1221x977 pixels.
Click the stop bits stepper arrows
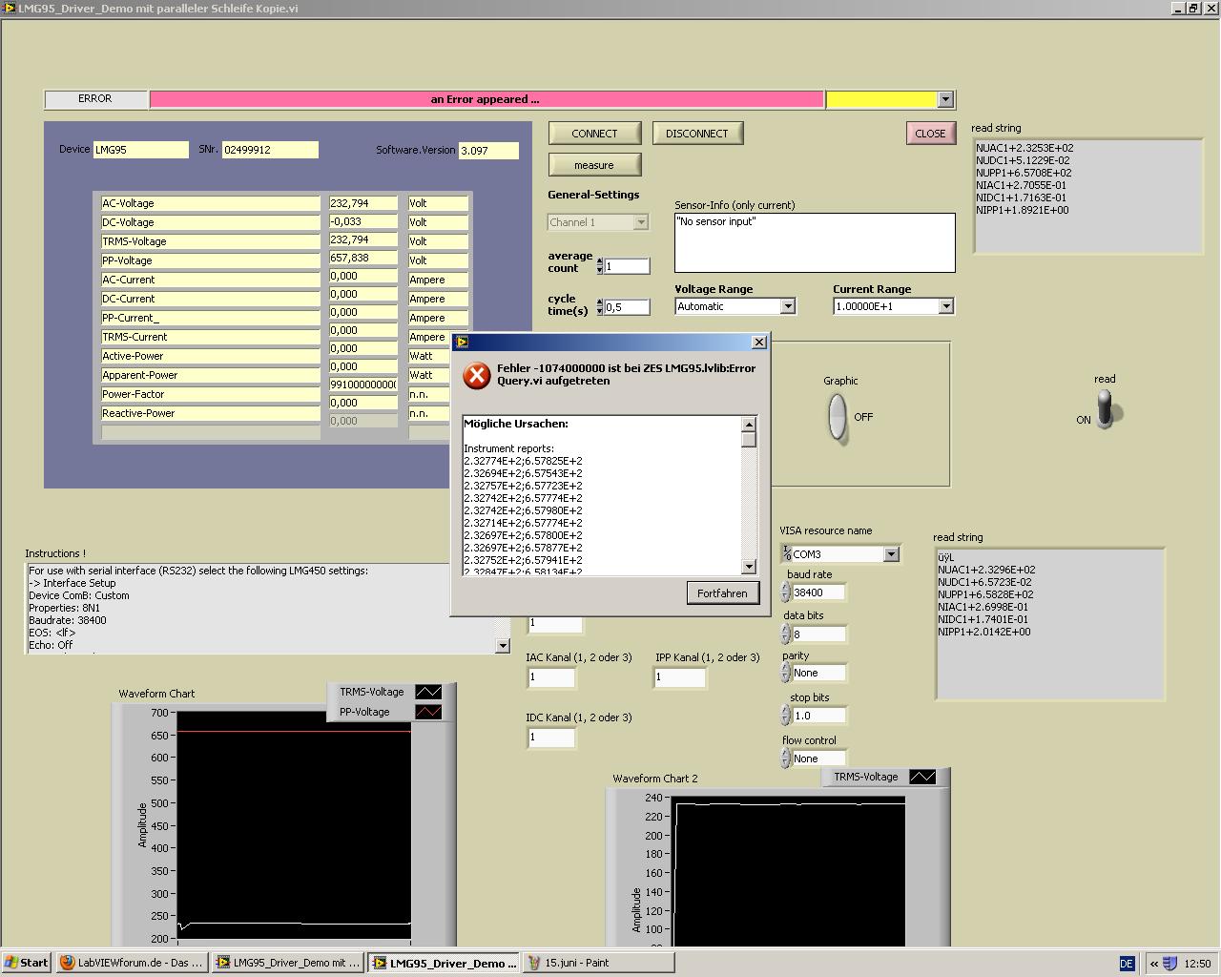pos(785,715)
